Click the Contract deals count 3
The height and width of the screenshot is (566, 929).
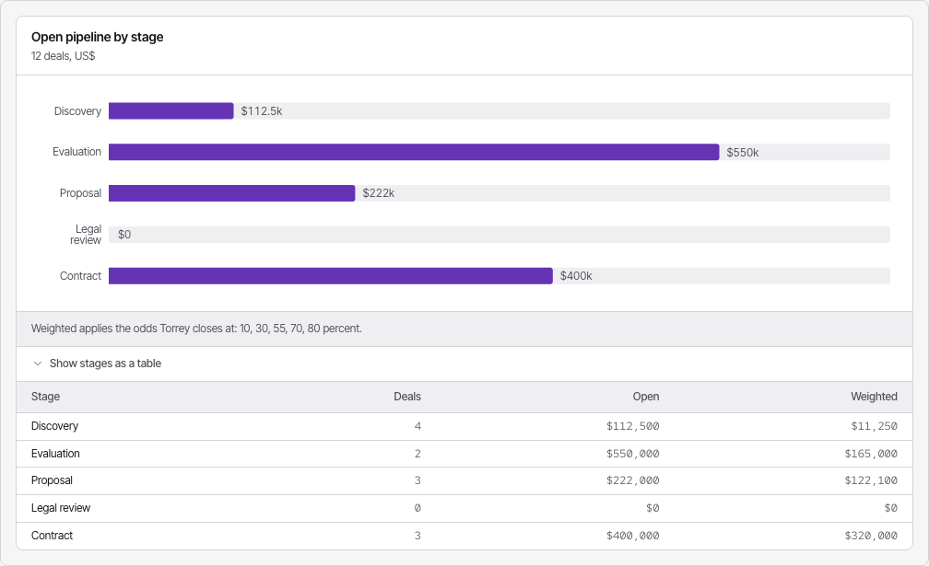(417, 536)
